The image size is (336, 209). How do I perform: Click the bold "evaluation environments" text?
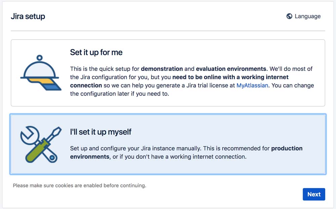pyautogui.click(x=231, y=69)
